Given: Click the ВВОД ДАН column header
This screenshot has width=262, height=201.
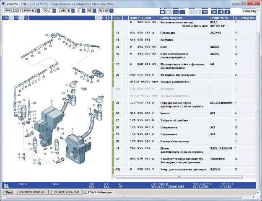Looking at the screenshot, I should (x=248, y=18).
